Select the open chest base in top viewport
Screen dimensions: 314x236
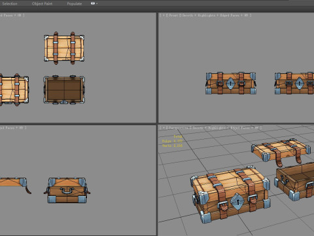point(64,90)
